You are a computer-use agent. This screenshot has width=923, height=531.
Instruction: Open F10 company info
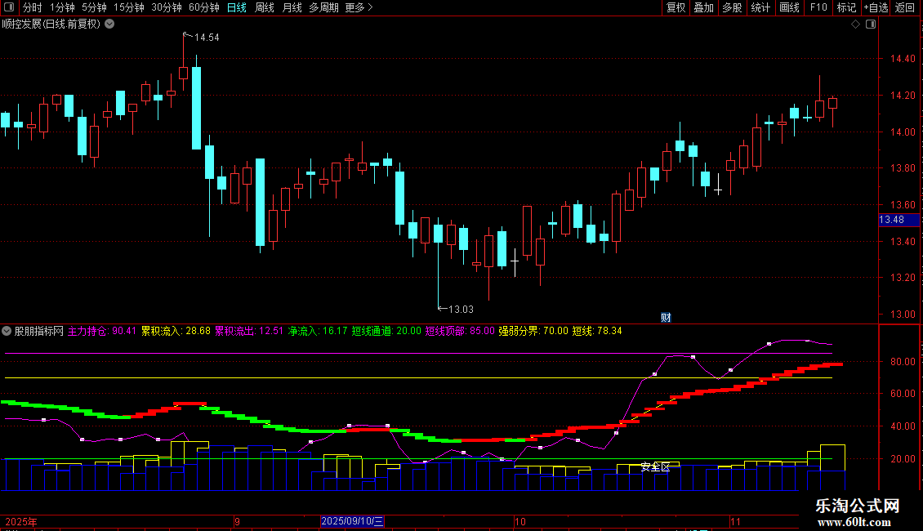tap(818, 7)
